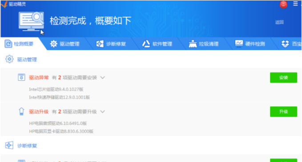Screen dimensions: 302x162
Task: Click the 驱动精灵 logo icon
Action: pyautogui.click(x=4, y=4)
